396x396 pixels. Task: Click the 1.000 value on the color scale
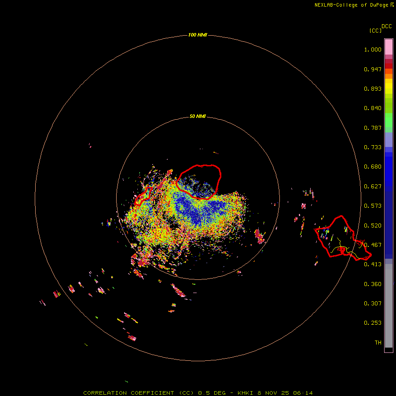click(x=373, y=49)
